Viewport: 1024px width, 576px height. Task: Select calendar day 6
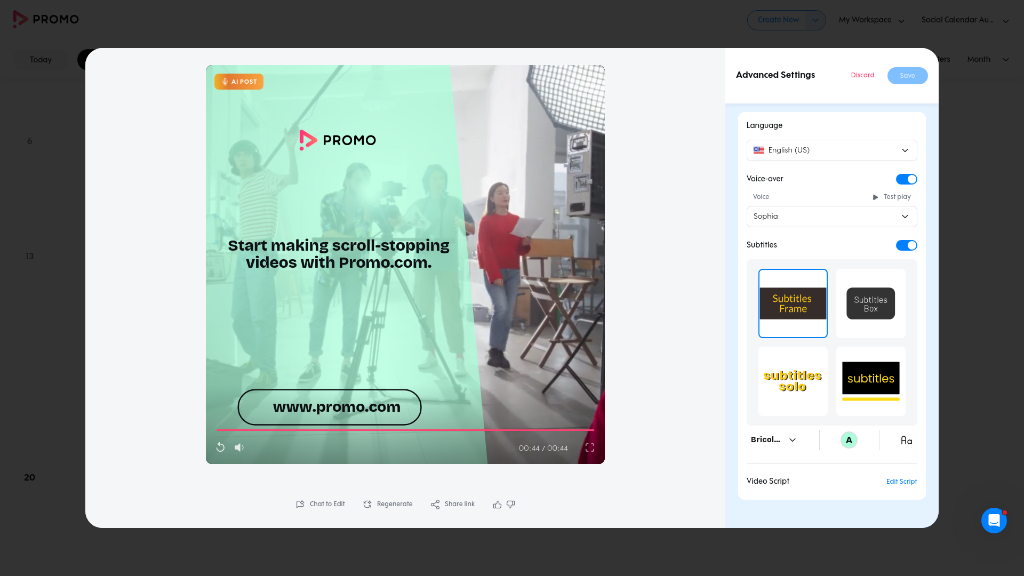(30, 141)
